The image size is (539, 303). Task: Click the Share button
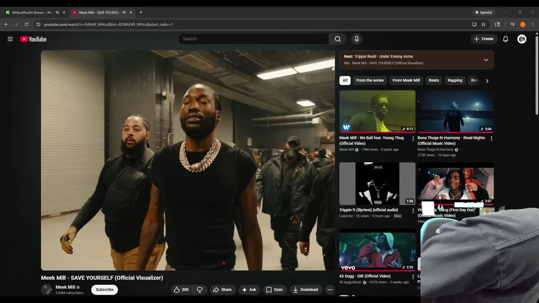(222, 290)
